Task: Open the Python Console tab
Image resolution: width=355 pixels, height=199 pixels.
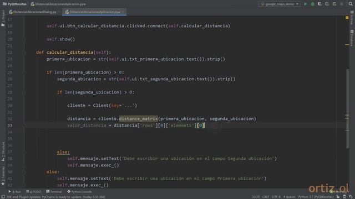Action: [x=79, y=192]
